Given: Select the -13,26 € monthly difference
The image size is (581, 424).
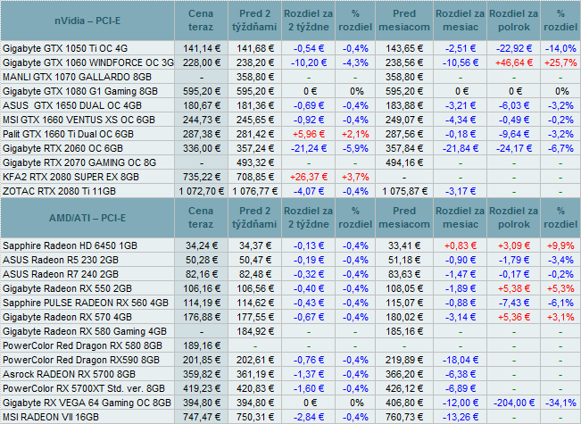Looking at the screenshot, I should pyautogui.click(x=461, y=418).
